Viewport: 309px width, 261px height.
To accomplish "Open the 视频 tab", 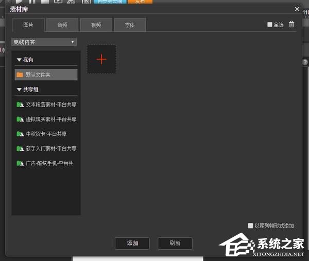I will [96, 25].
